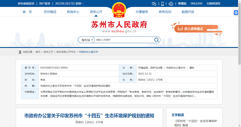Click the blue floating widget on right edge
Viewport: 241px width, 127px height.
click(x=236, y=13)
